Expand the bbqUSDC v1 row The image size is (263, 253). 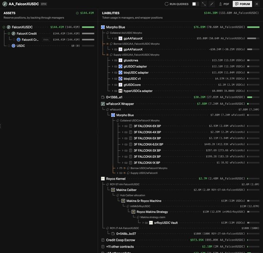(113, 79)
